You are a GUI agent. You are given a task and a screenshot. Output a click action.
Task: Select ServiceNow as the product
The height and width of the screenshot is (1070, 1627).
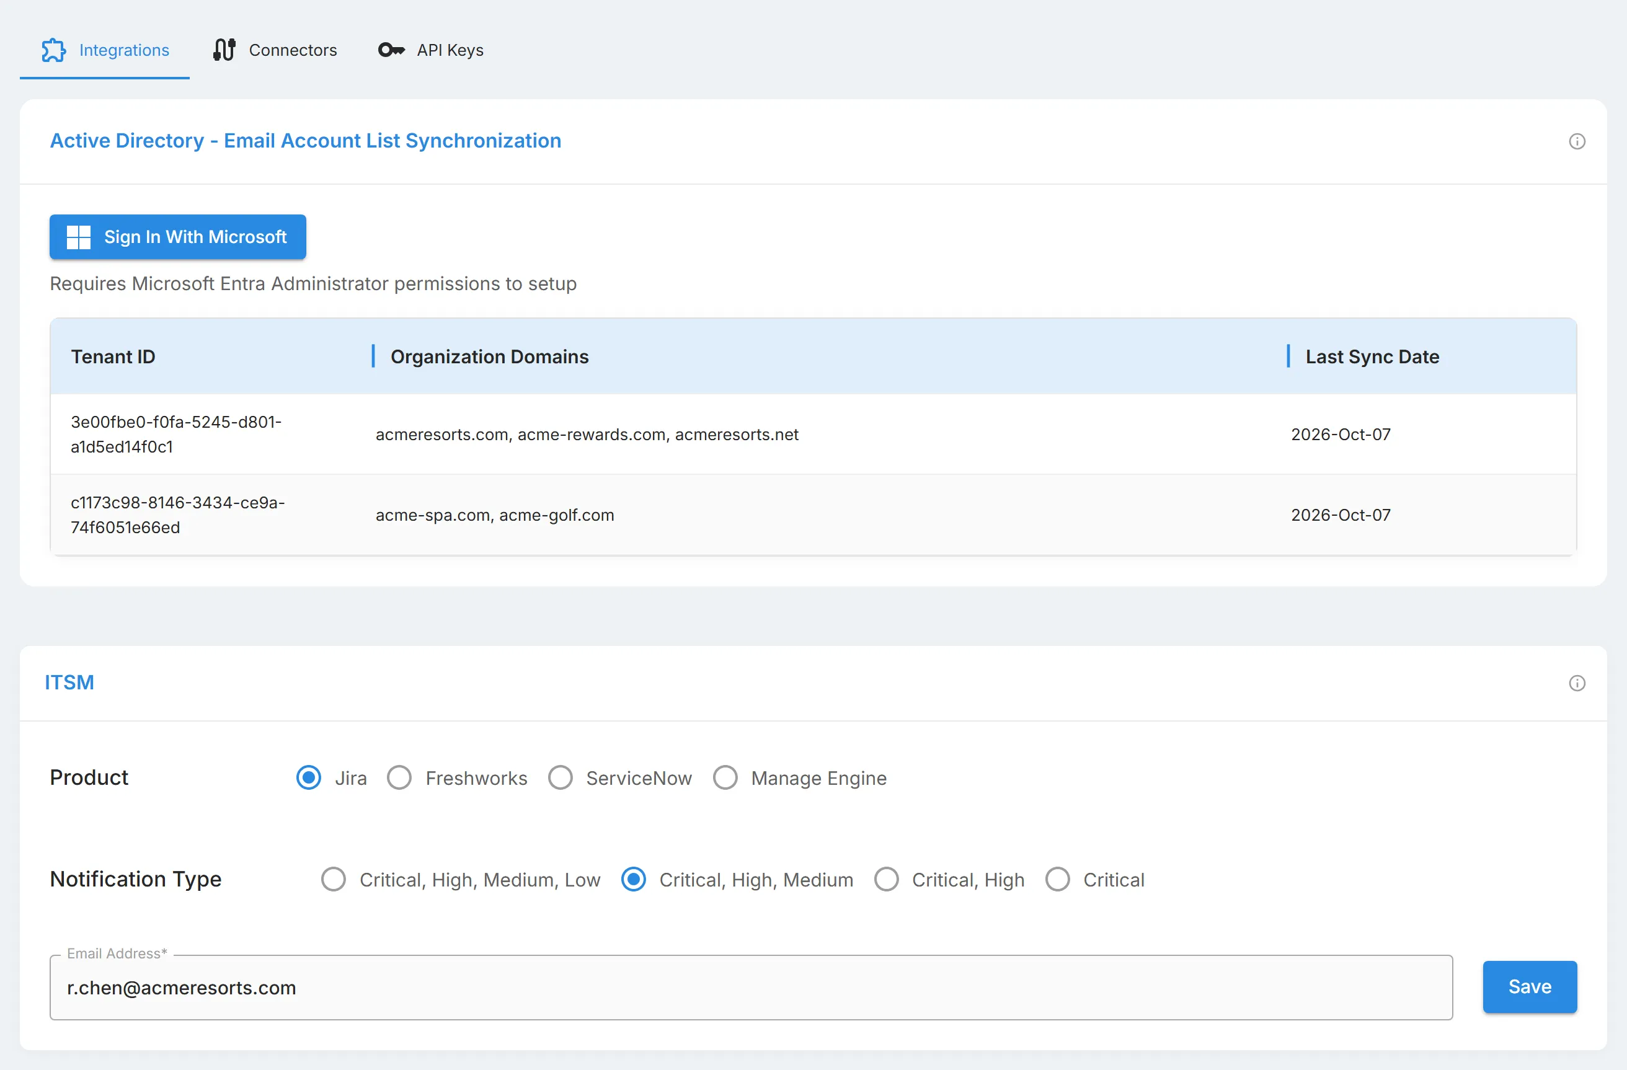point(561,777)
